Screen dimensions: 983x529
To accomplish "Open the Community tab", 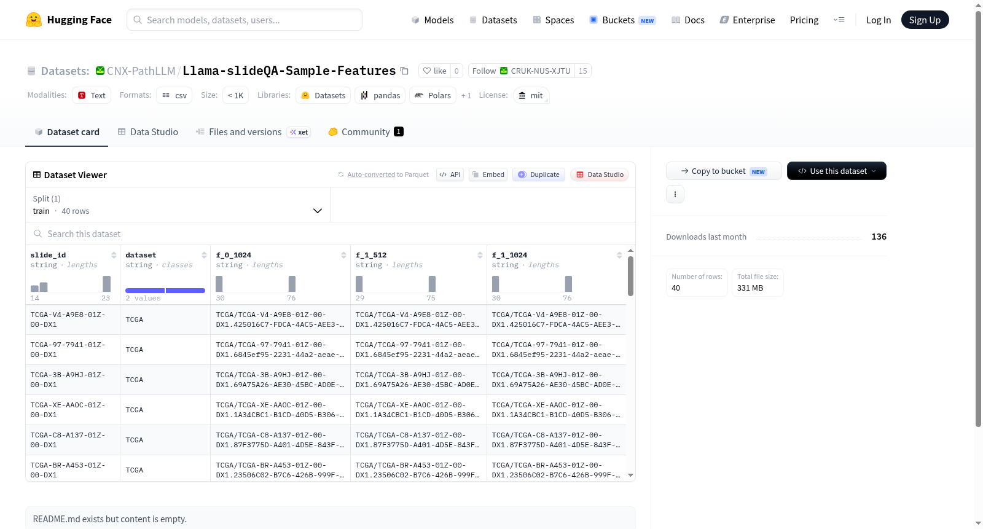I will click(x=366, y=131).
